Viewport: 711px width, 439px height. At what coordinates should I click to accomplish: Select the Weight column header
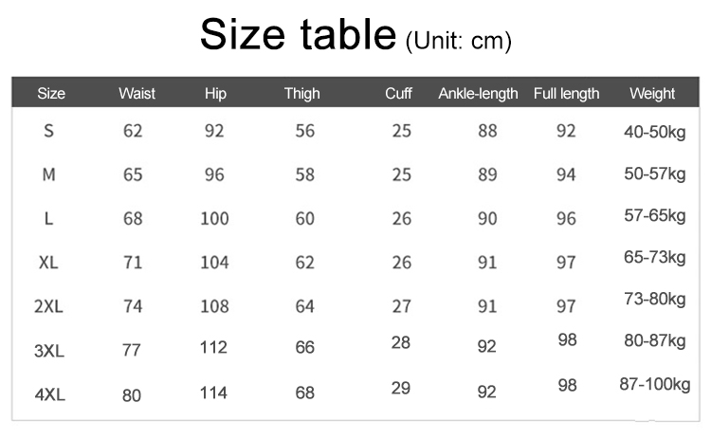(652, 94)
